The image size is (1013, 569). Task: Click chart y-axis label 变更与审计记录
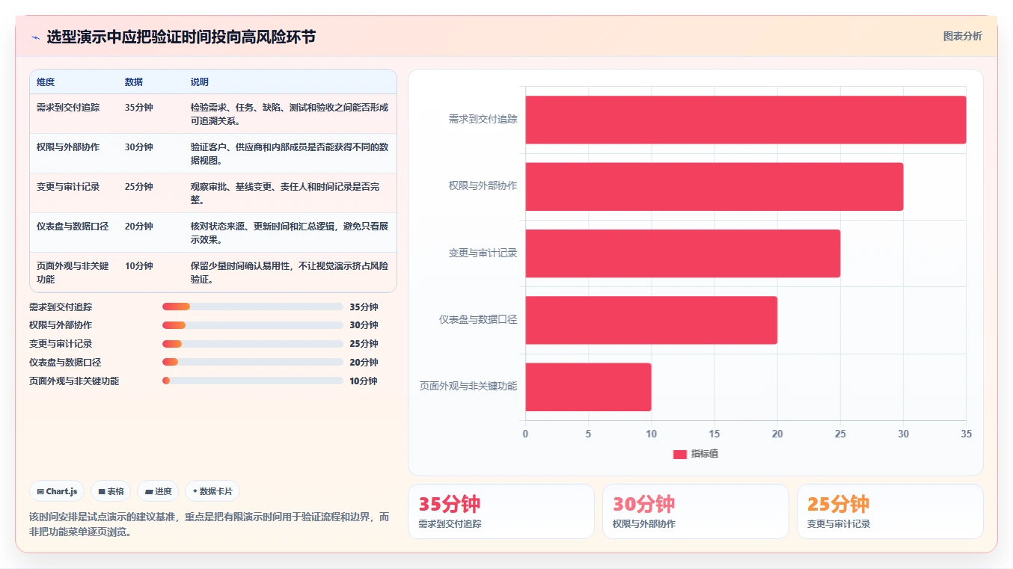click(483, 253)
